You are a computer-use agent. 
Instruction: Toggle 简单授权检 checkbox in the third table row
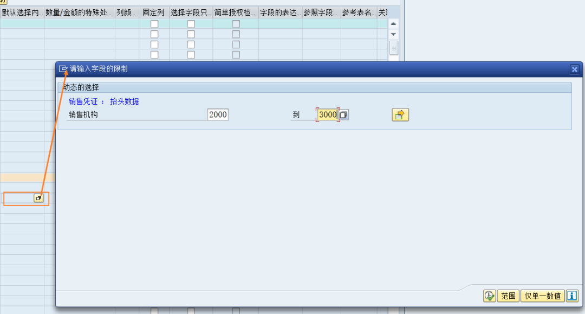pyautogui.click(x=236, y=44)
